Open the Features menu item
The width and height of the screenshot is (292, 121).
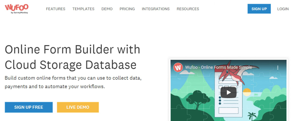56,9
